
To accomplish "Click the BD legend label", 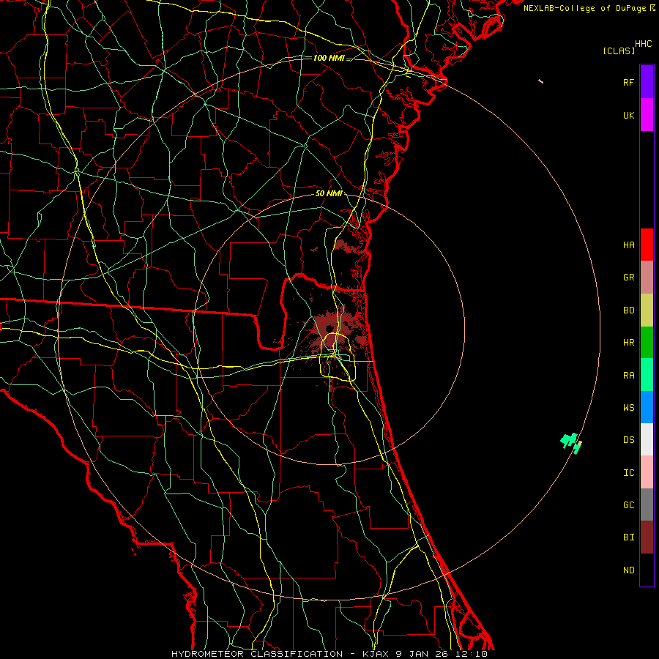I will pos(628,310).
